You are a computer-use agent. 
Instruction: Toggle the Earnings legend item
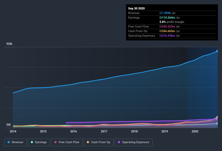39,142
